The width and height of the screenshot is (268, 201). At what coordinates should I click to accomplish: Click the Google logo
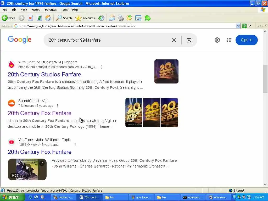20,40
